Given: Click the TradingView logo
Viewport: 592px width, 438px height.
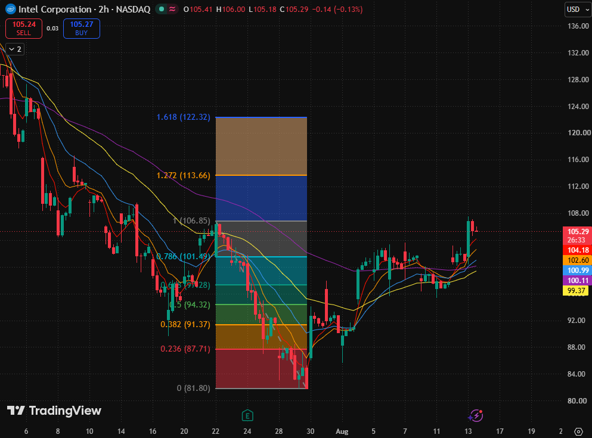Looking at the screenshot, I should point(54,411).
